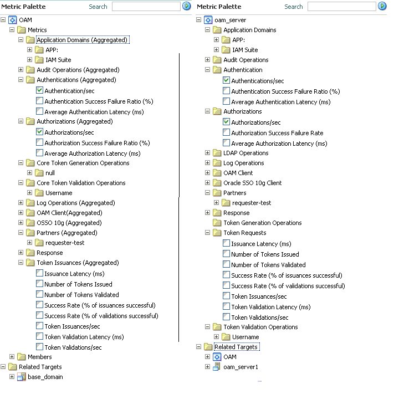
Task: Click the right palette search go button
Action: (x=382, y=6)
